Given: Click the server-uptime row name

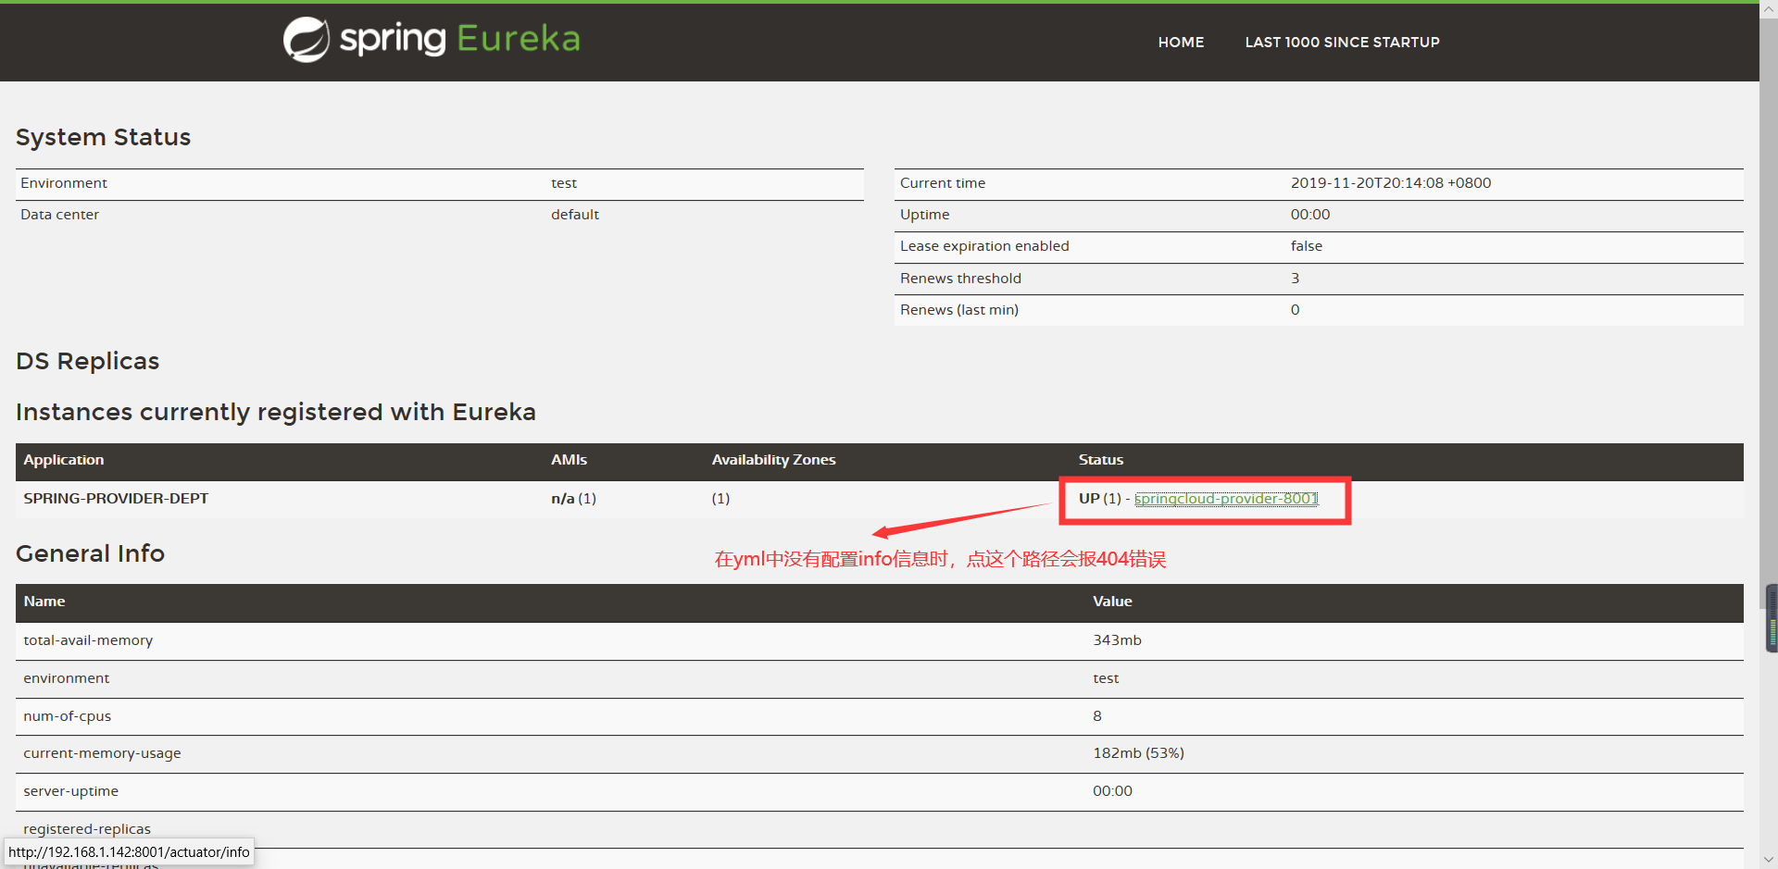Looking at the screenshot, I should pyautogui.click(x=70, y=791).
